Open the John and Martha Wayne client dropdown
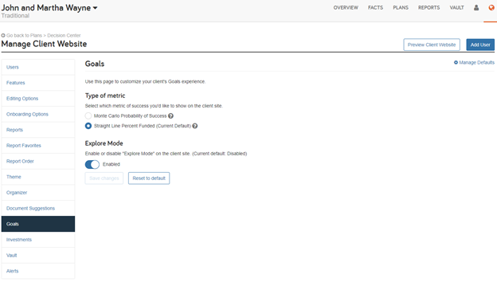This screenshot has height=290, width=497. point(49,8)
